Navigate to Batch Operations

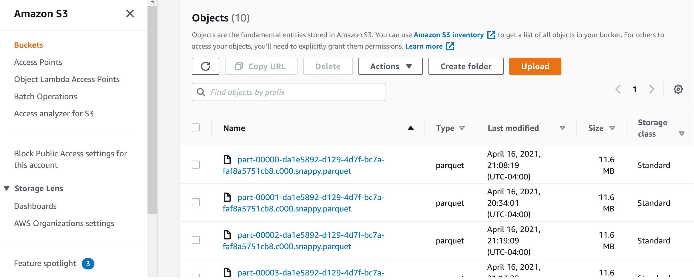tap(45, 97)
